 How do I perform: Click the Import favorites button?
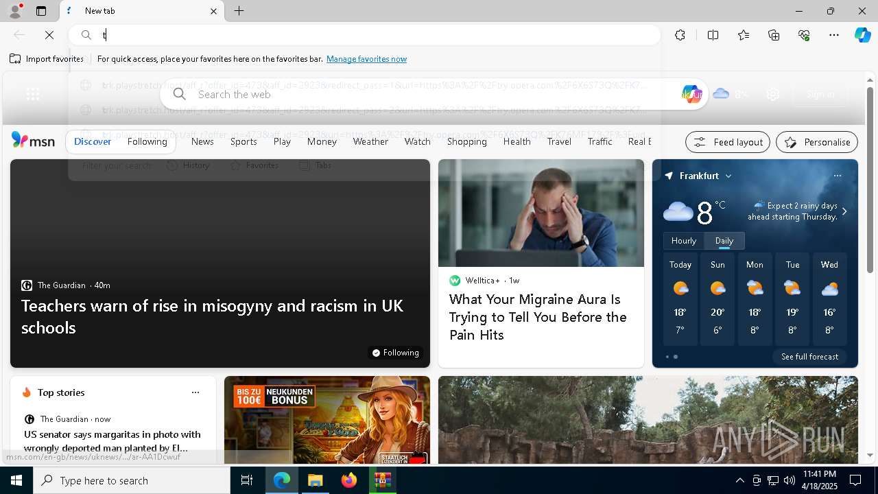point(47,59)
